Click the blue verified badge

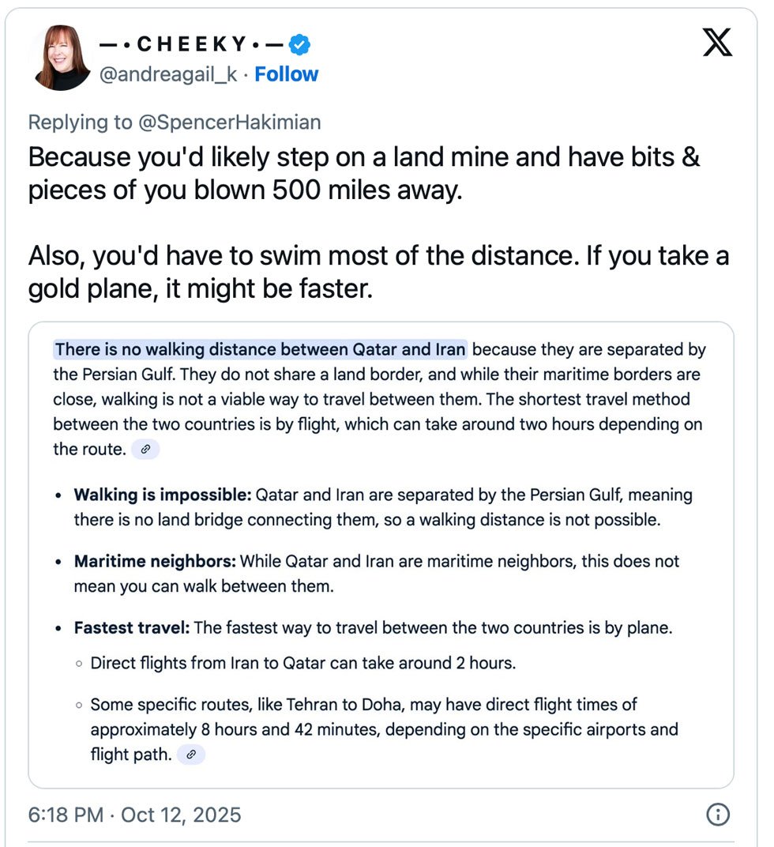299,45
